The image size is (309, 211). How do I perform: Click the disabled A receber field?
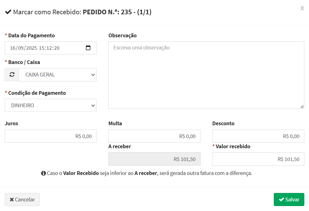click(x=154, y=159)
